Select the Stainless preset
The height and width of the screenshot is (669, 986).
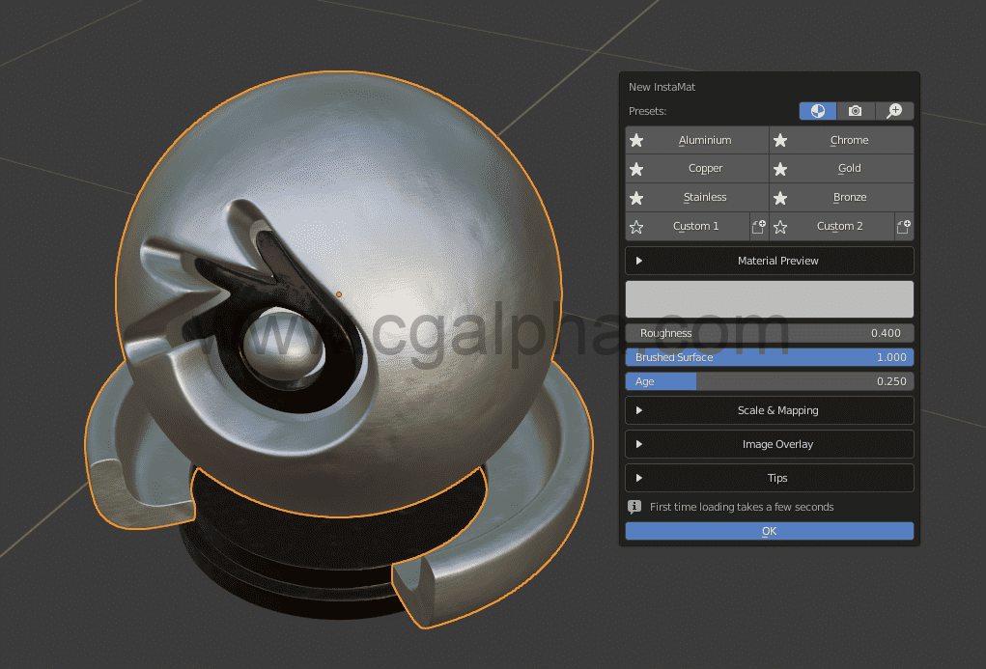pyautogui.click(x=705, y=197)
